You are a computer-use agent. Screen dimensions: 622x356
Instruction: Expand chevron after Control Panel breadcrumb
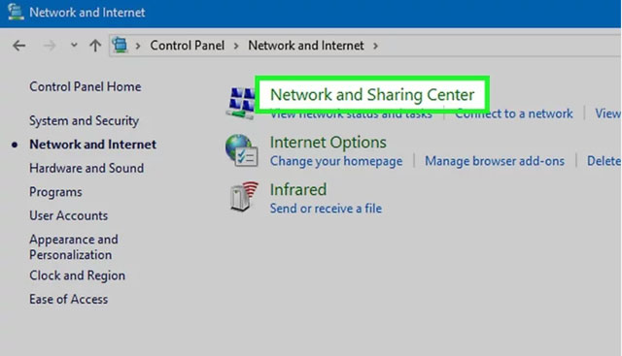click(x=236, y=46)
